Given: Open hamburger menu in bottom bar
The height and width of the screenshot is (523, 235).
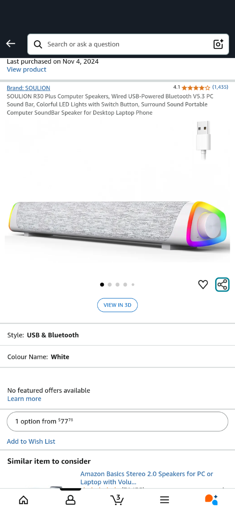Looking at the screenshot, I should [164, 500].
